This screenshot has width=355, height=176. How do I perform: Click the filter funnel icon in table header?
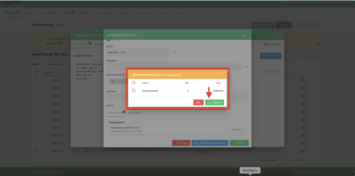[37, 72]
